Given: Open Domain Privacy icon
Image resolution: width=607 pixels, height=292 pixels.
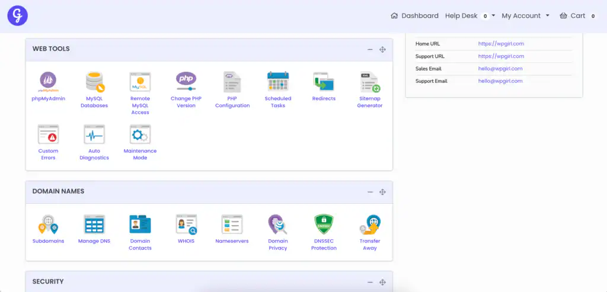Looking at the screenshot, I should click(x=278, y=224).
